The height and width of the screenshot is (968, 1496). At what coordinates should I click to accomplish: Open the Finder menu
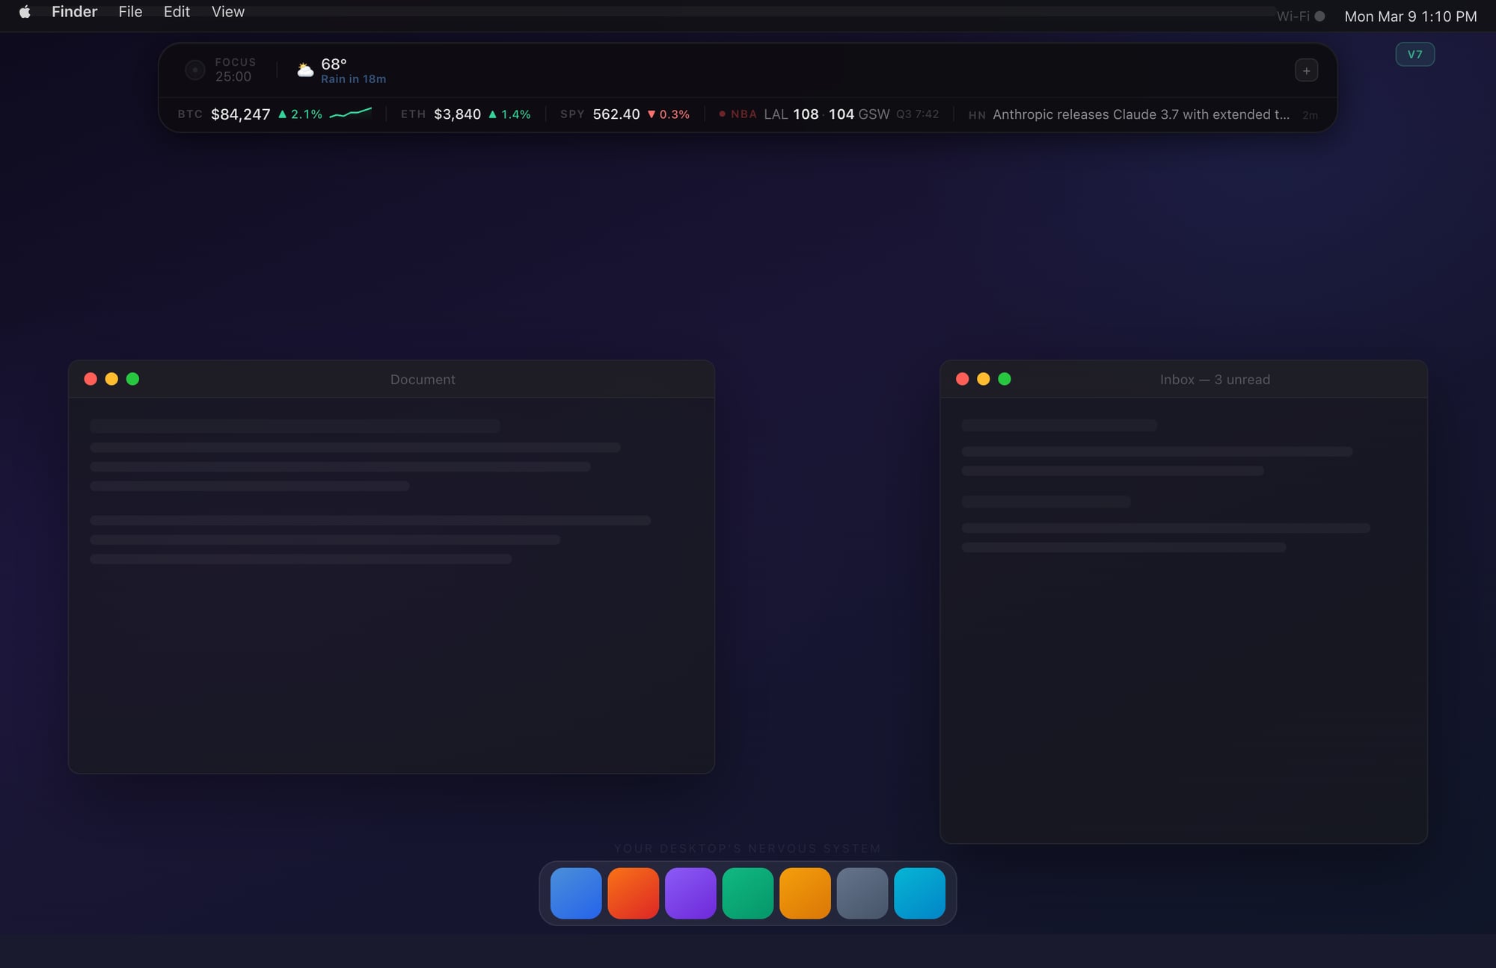click(74, 12)
